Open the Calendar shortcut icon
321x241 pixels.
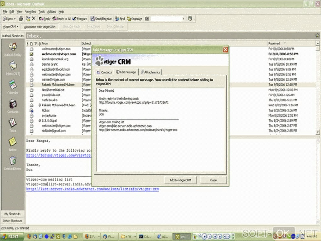(x=13, y=85)
